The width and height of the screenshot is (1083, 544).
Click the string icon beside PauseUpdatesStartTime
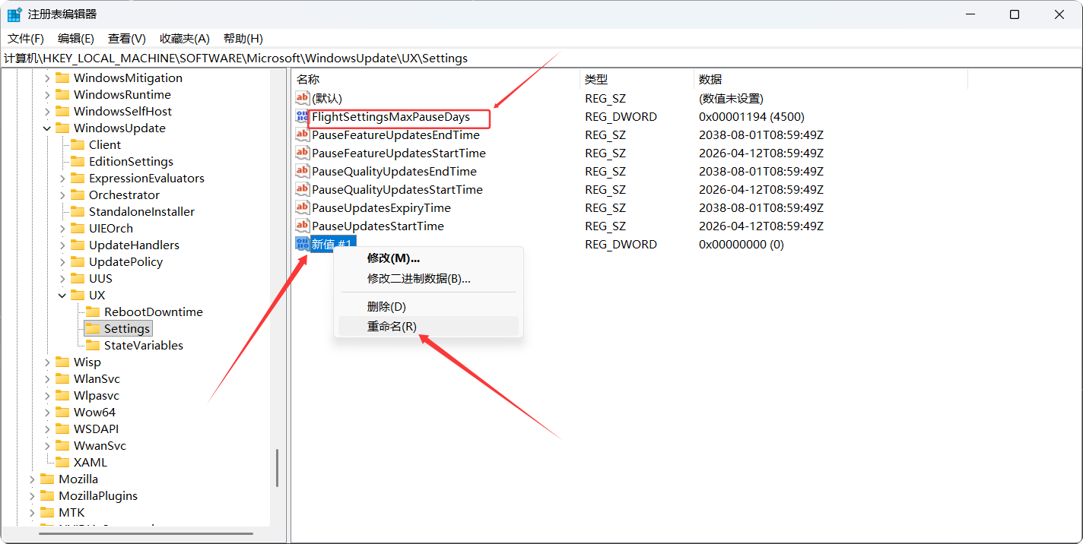[302, 226]
